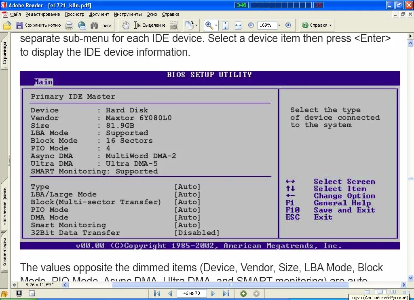Click the Maxtor 6Y080L0 vendor text
Image resolution: width=414 pixels, height=300 pixels.
pyautogui.click(x=139, y=118)
